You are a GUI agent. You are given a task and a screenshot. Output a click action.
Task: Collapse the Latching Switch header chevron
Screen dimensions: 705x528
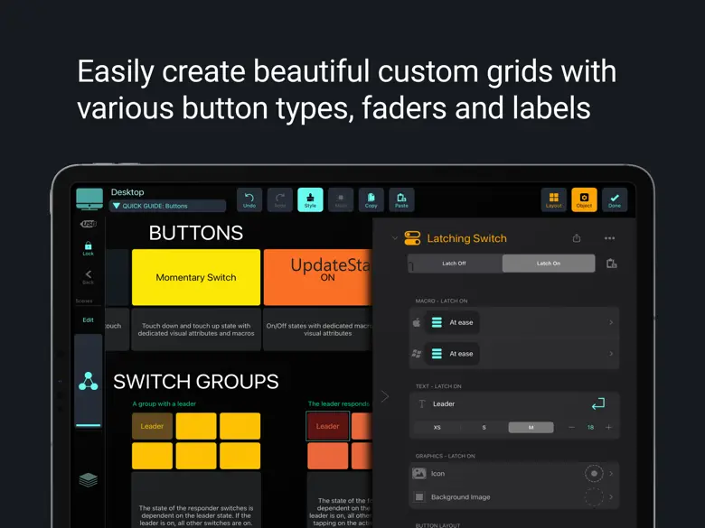[394, 238]
